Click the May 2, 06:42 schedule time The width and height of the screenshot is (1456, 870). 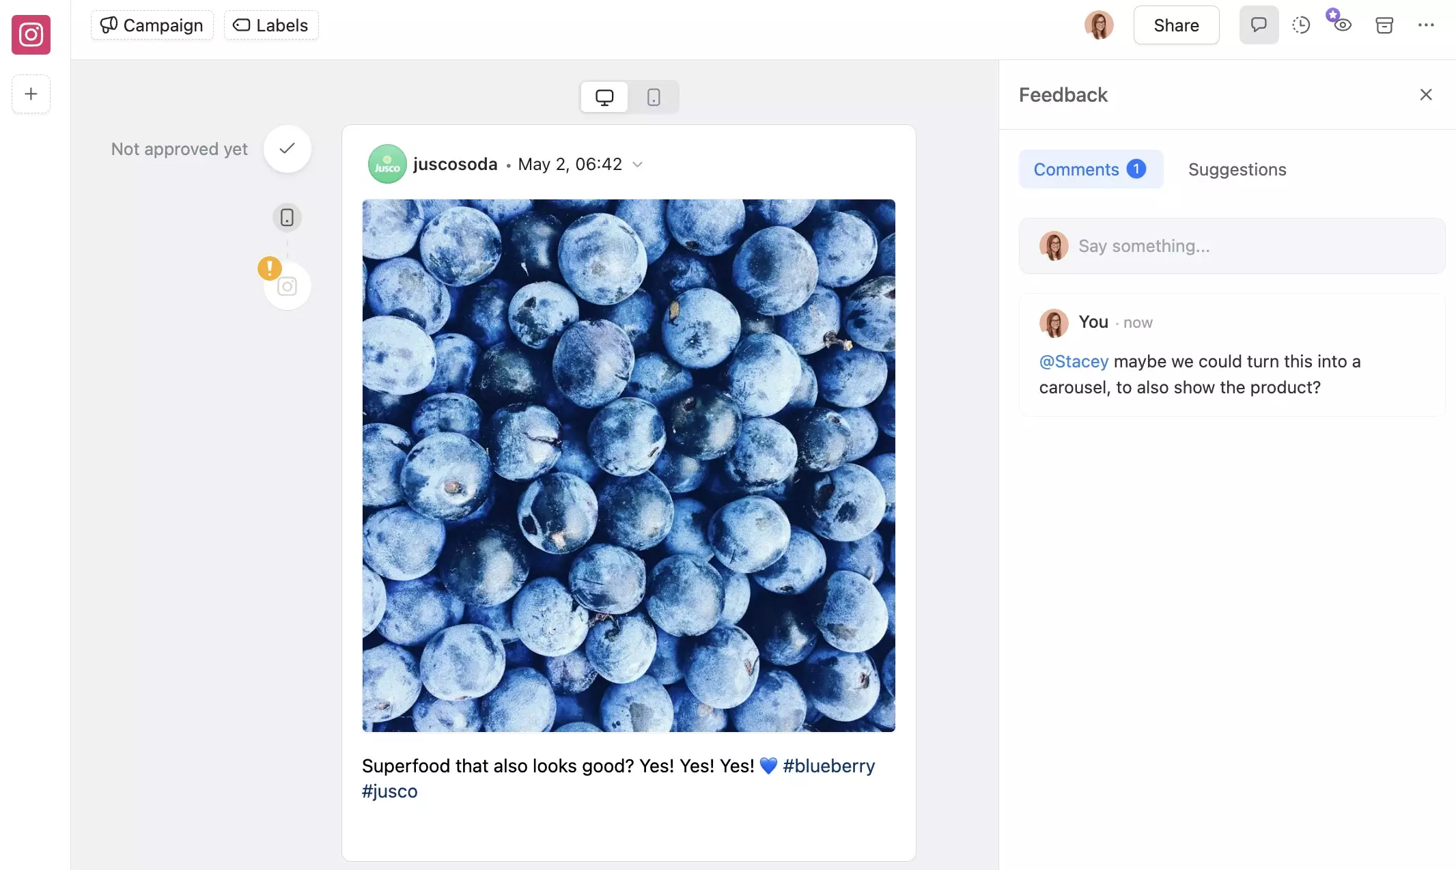[570, 165]
